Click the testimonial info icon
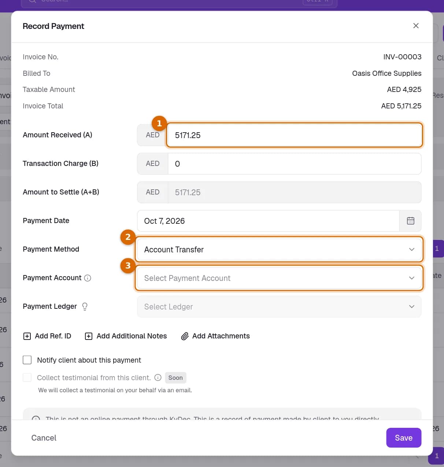Image resolution: width=444 pixels, height=467 pixels. tap(158, 377)
